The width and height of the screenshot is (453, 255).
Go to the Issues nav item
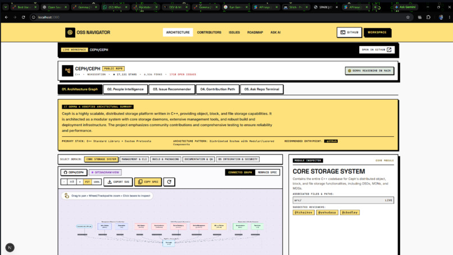pyautogui.click(x=234, y=33)
